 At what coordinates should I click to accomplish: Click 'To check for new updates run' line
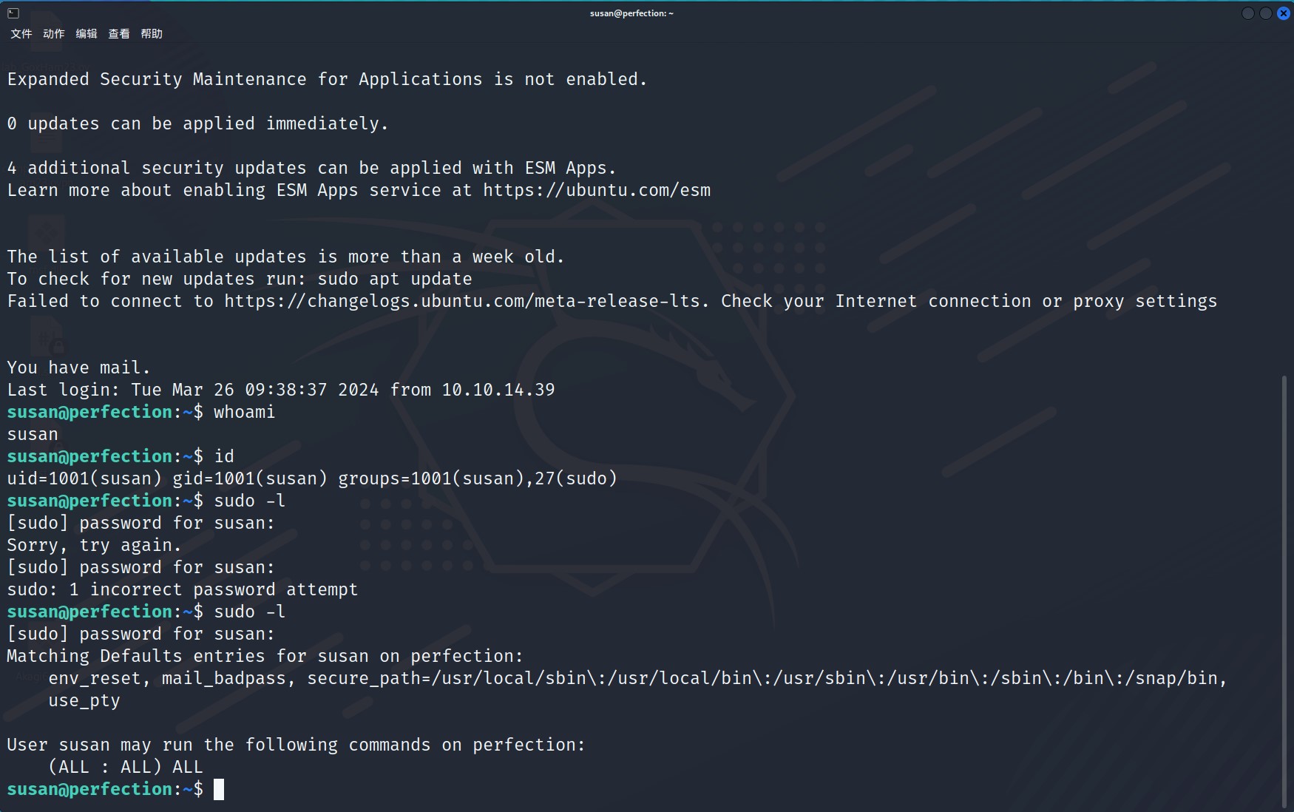(240, 280)
